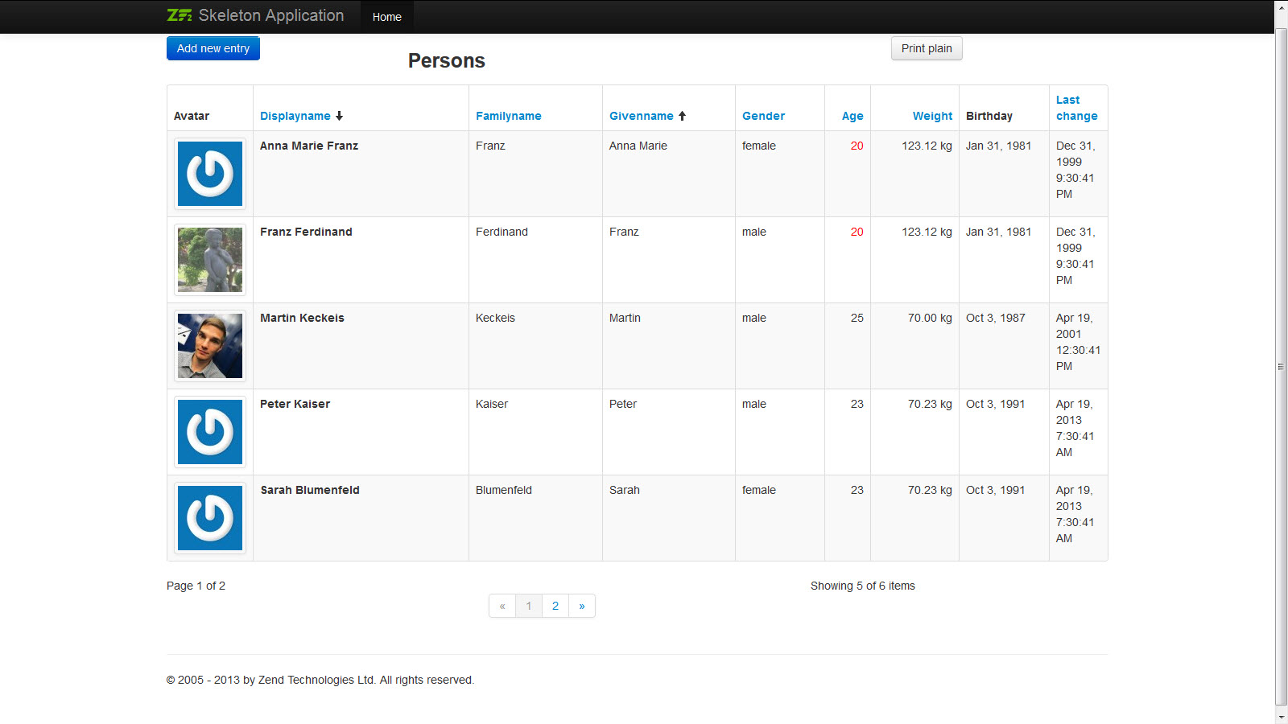Click the displayname Sarah Blumenfeld

pyautogui.click(x=310, y=490)
